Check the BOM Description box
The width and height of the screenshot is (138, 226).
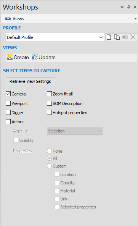coord(49,103)
